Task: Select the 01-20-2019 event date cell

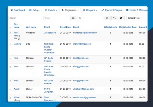Action: pyautogui.click(x=65, y=33)
